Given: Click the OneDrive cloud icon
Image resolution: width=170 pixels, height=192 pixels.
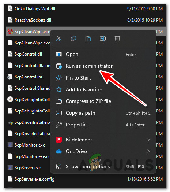Looking at the screenshot, I should coord(59,152).
